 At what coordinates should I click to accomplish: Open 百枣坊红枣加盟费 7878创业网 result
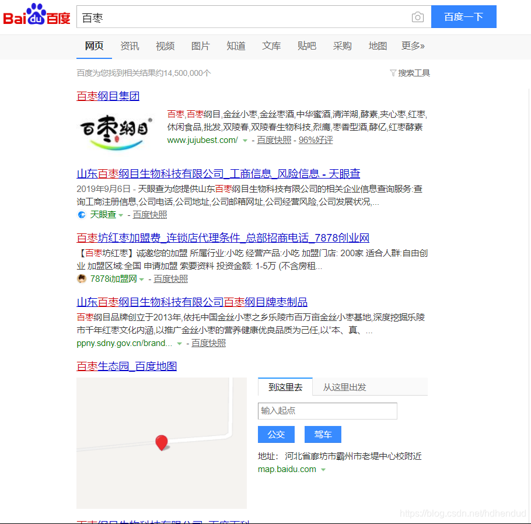[x=223, y=237]
